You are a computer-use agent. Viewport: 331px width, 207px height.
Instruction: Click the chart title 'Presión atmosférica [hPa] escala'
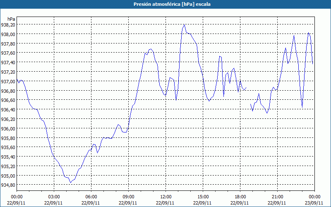pyautogui.click(x=172, y=4)
